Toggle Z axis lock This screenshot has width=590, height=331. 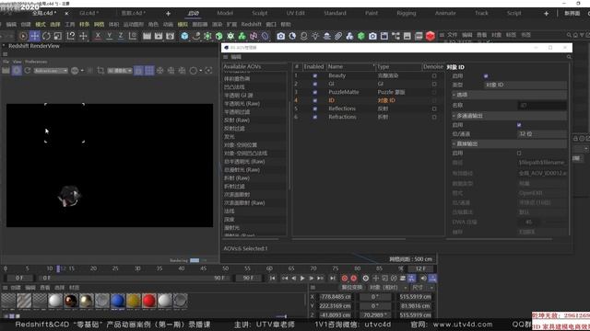pyautogui.click(x=121, y=36)
